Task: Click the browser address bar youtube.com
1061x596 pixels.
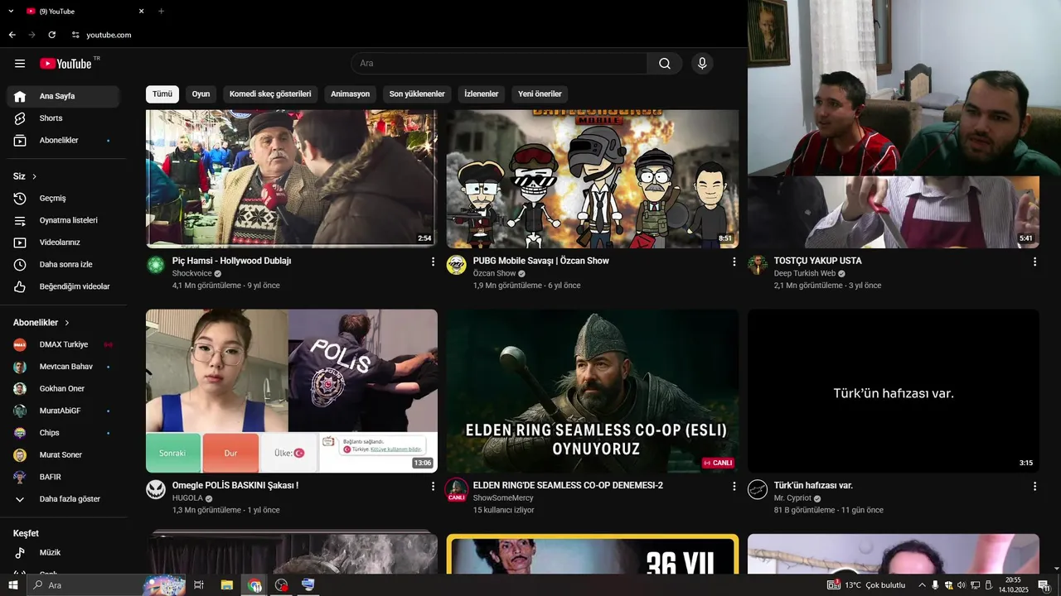Action: click(x=109, y=35)
